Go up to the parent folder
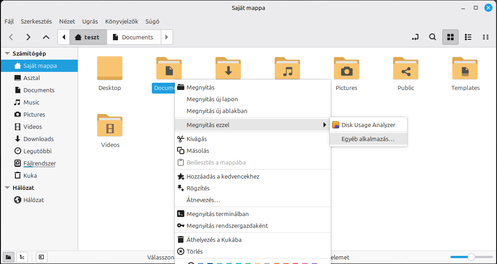This screenshot has height=264, width=497. (x=46, y=37)
